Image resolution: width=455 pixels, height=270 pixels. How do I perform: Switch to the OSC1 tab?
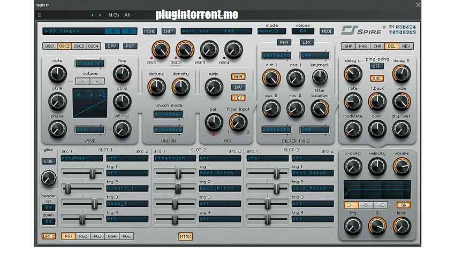pyautogui.click(x=50, y=46)
